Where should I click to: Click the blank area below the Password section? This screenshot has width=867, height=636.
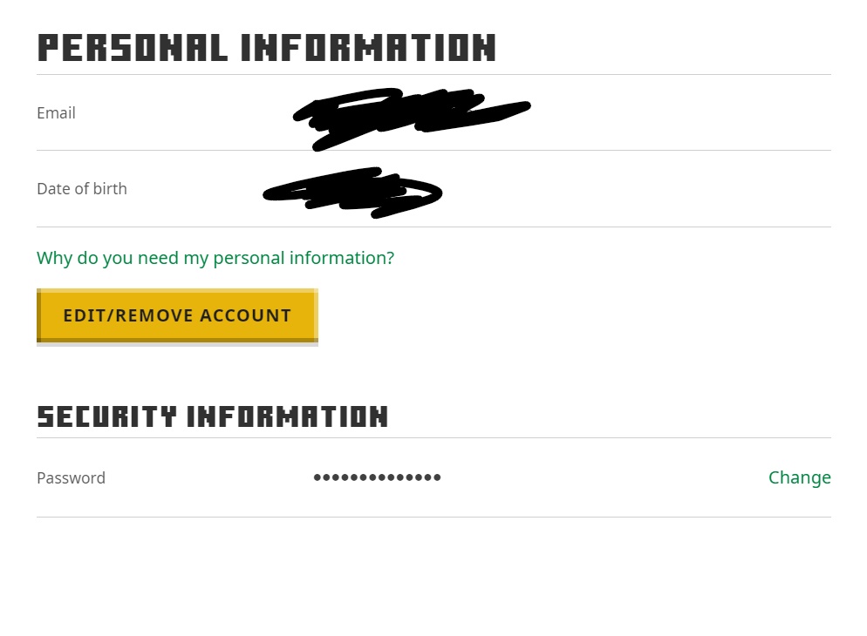(x=433, y=575)
